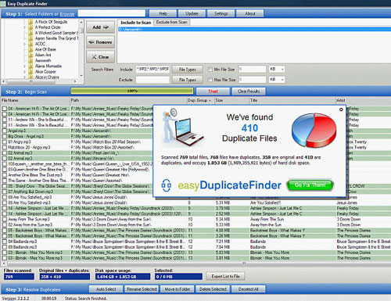Sort by Dup. Group column header
The width and height of the screenshot is (391, 301).
[x=200, y=100]
